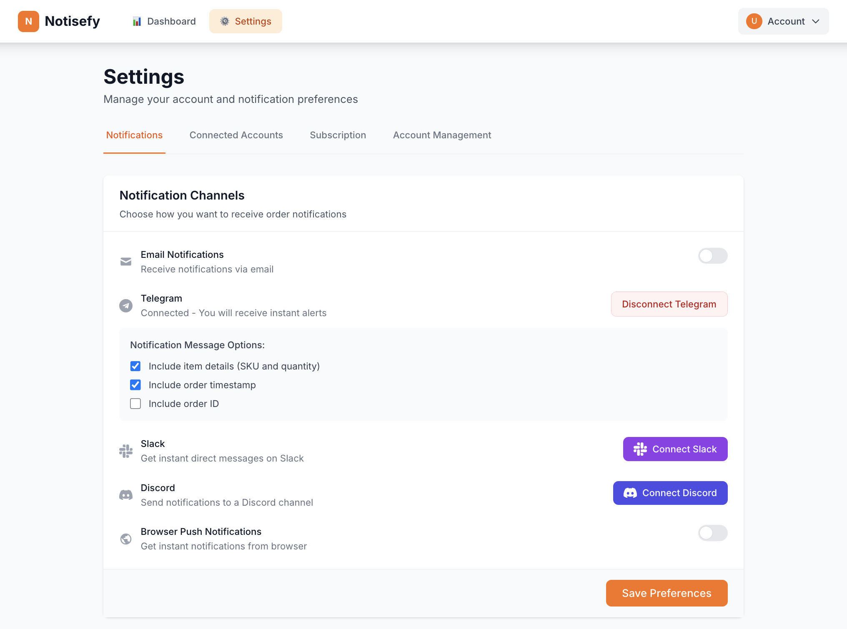Image resolution: width=847 pixels, height=629 pixels.
Task: Click the Settings gear icon
Action: [x=224, y=21]
